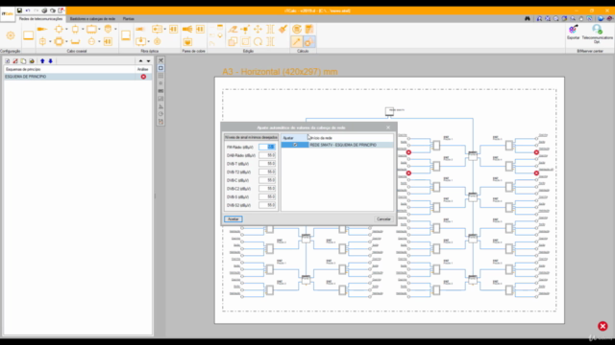Select the large optical fibre cabinet icon
Image resolution: width=615 pixels, height=345 pixels.
126,35
